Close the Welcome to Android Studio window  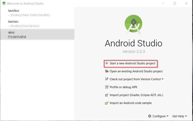(186, 3)
